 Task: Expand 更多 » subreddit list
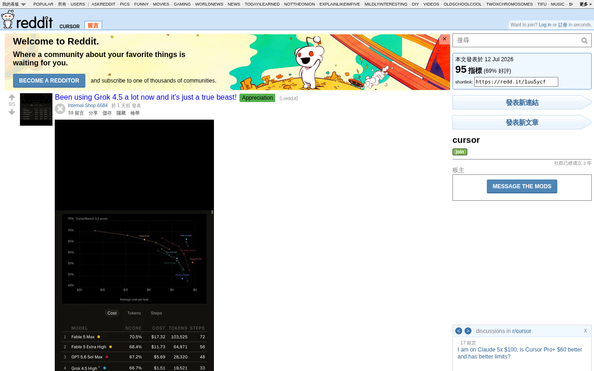pyautogui.click(x=586, y=4)
